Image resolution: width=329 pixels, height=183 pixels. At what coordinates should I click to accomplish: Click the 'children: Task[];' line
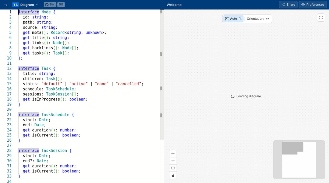tap(42, 79)
